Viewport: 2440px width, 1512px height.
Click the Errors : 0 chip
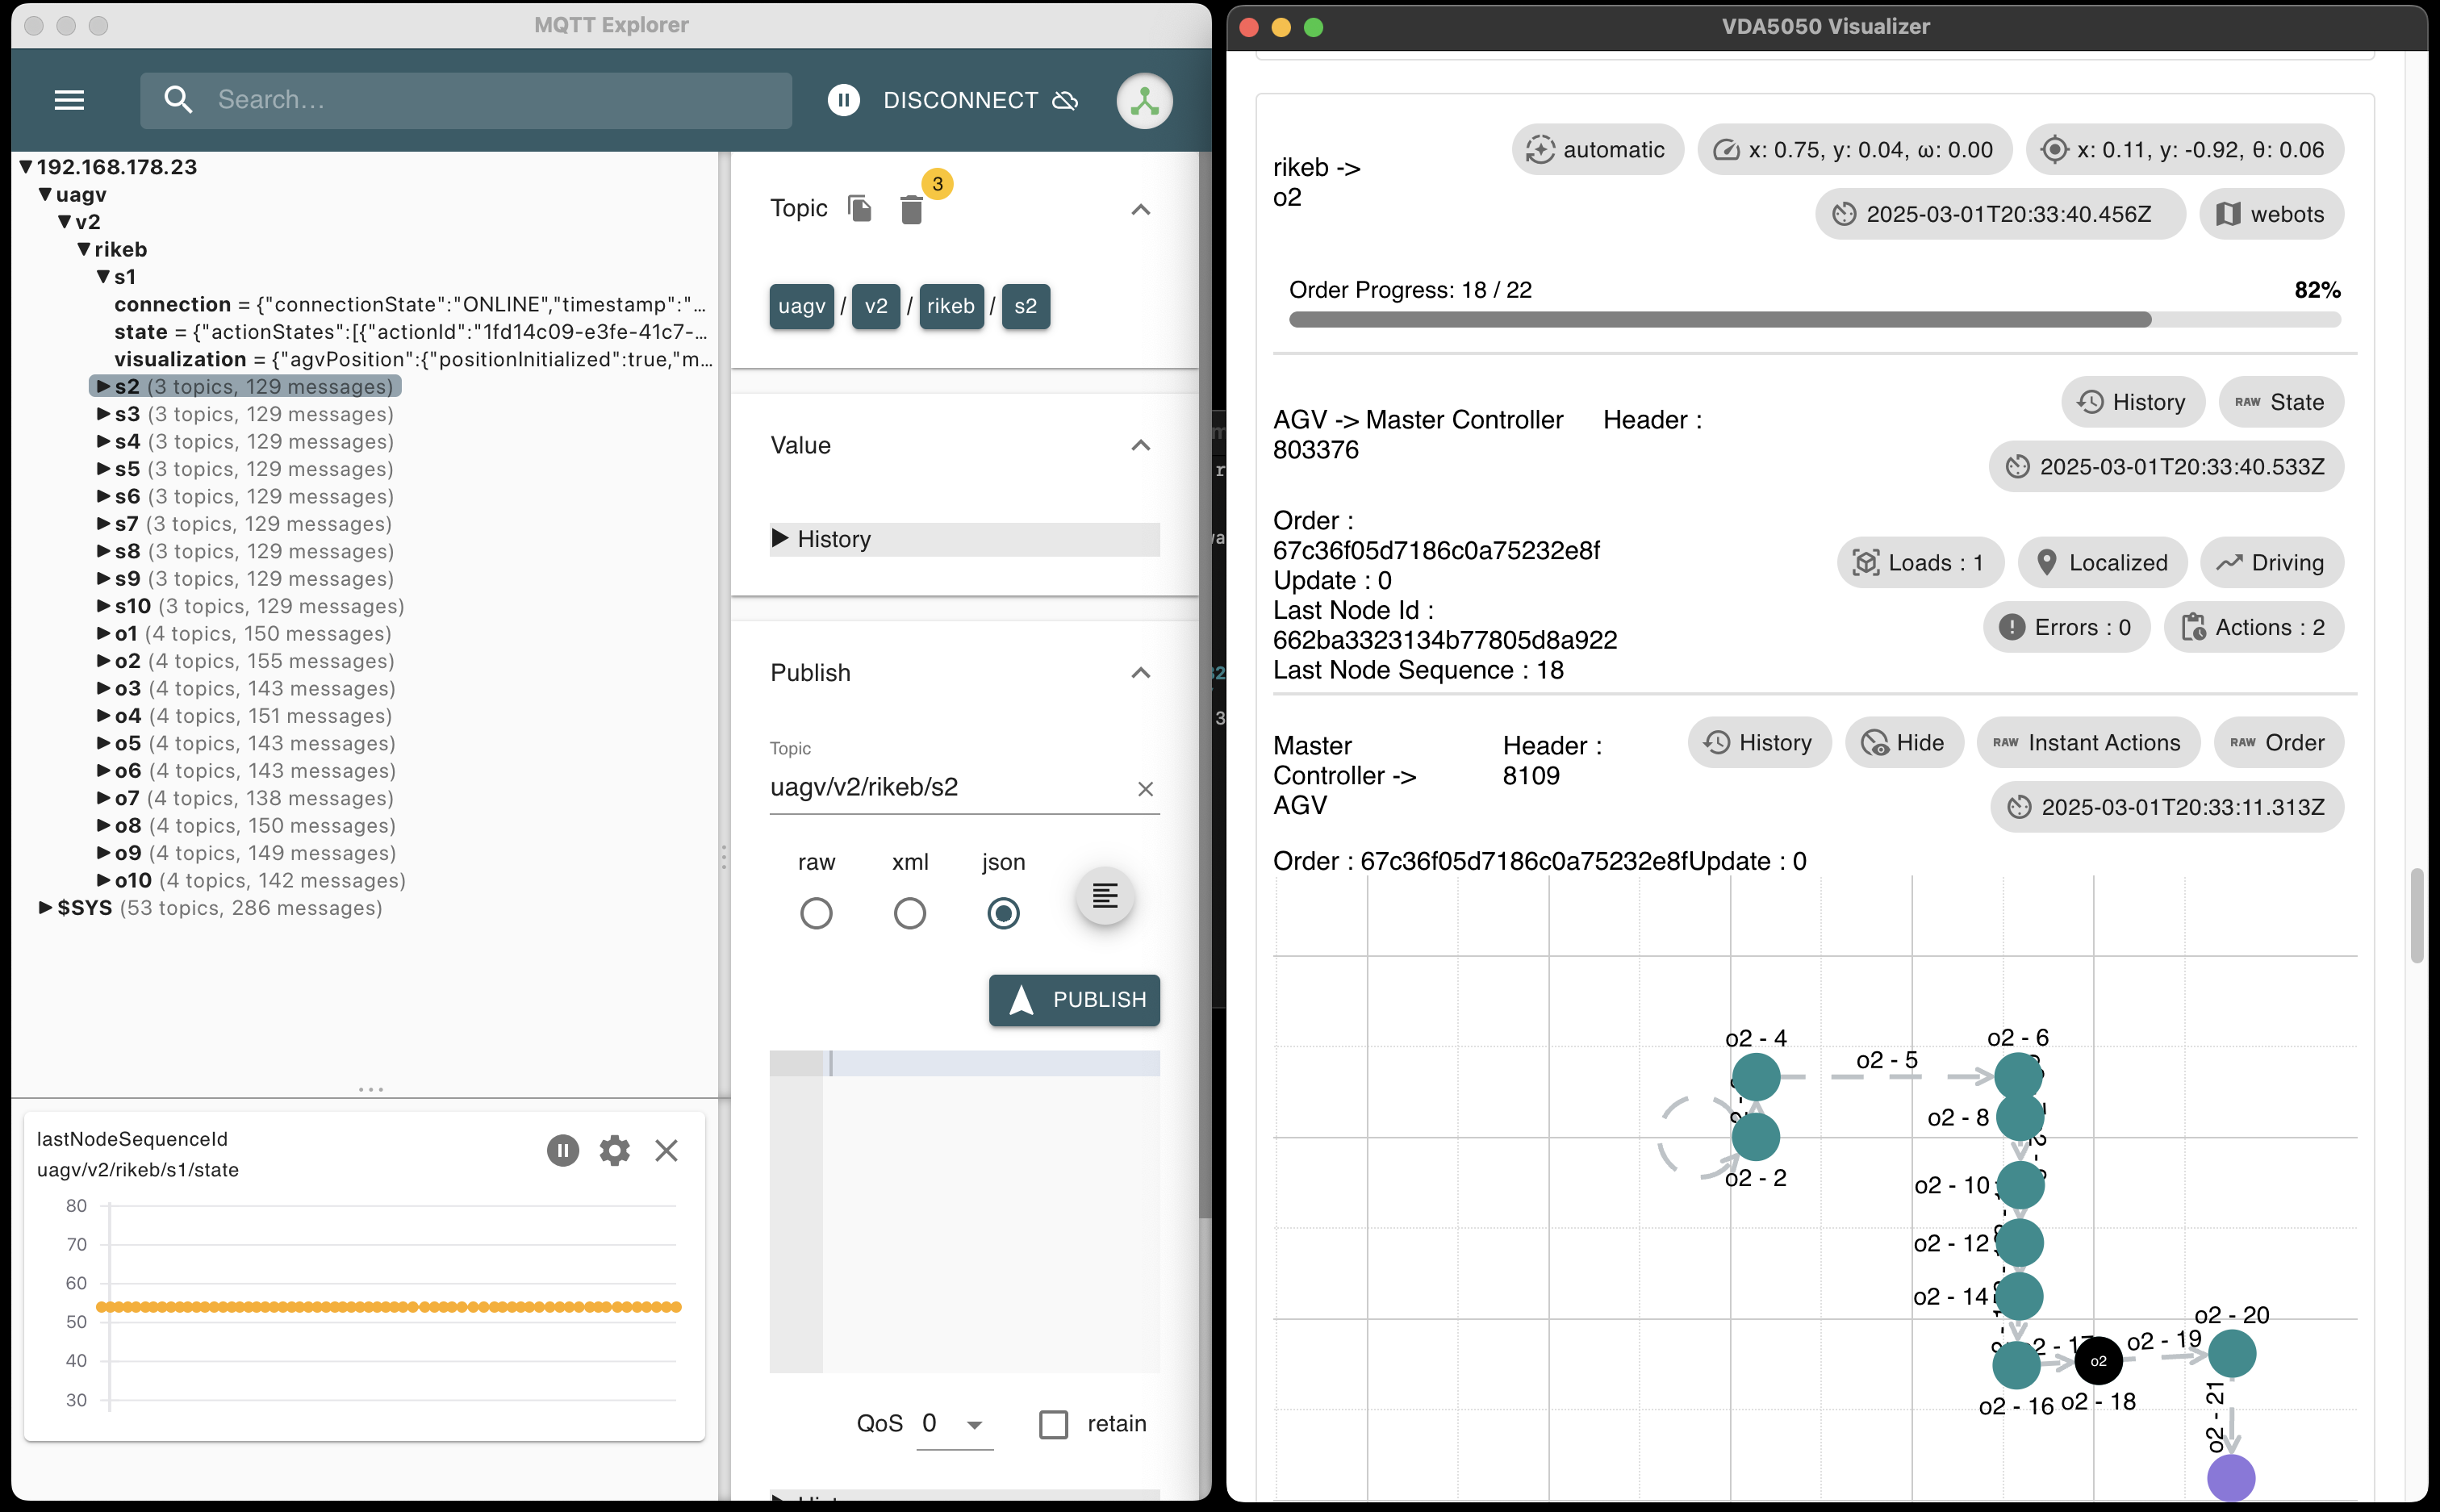pyautogui.click(x=2066, y=627)
